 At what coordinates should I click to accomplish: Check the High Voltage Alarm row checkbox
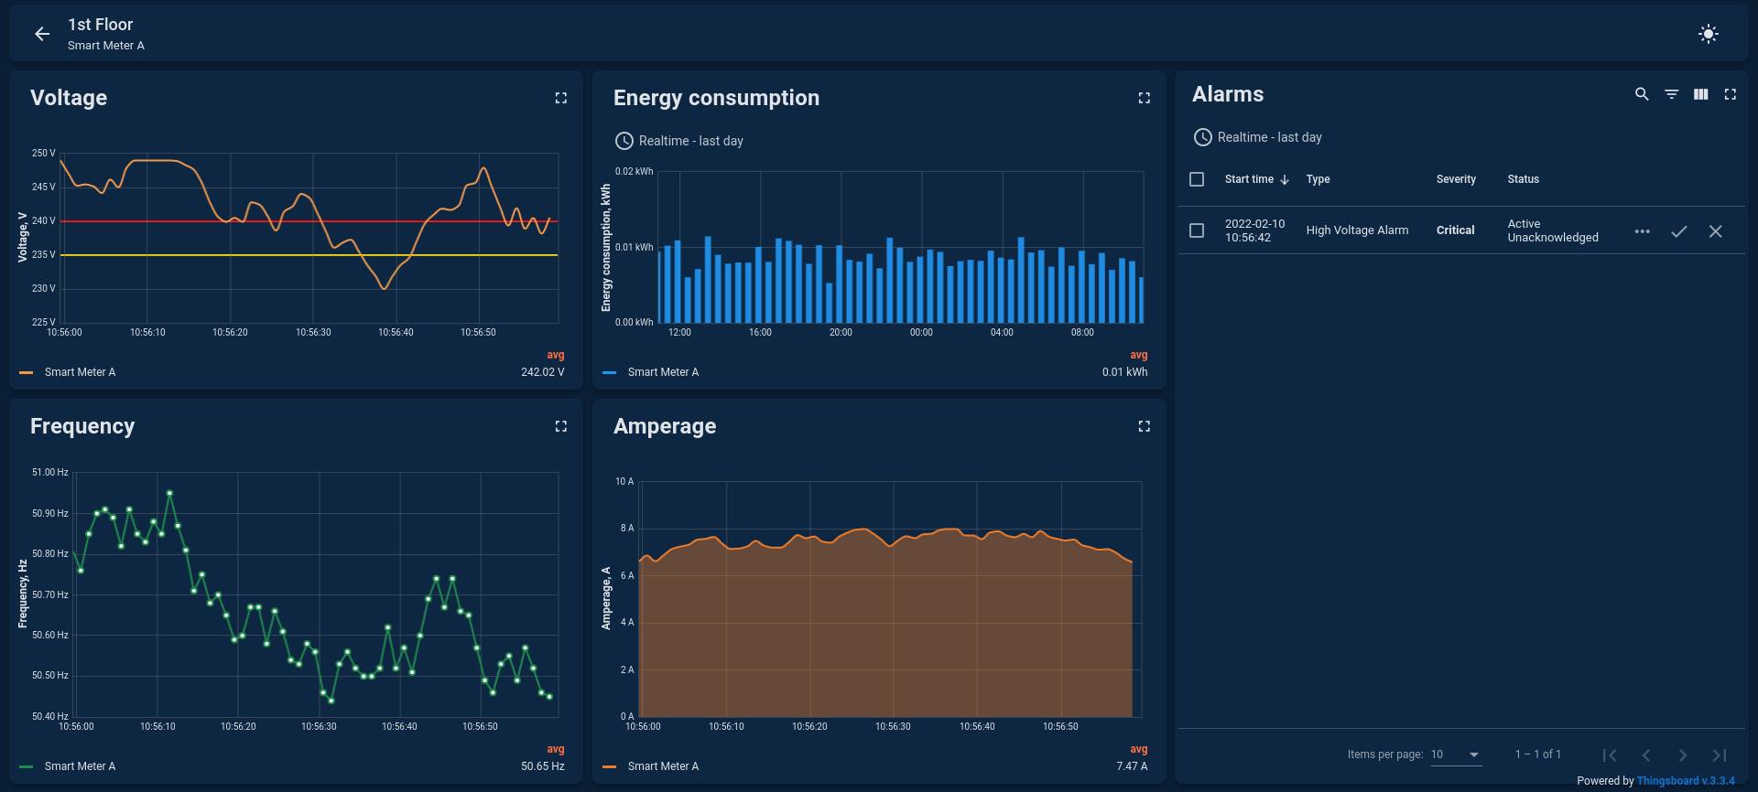tap(1197, 230)
